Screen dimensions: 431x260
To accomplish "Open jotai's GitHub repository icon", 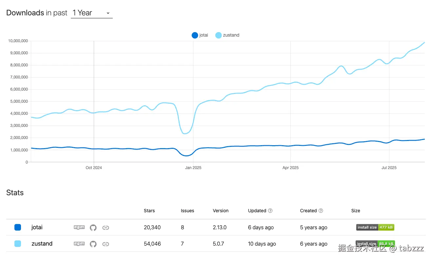I will click(93, 227).
